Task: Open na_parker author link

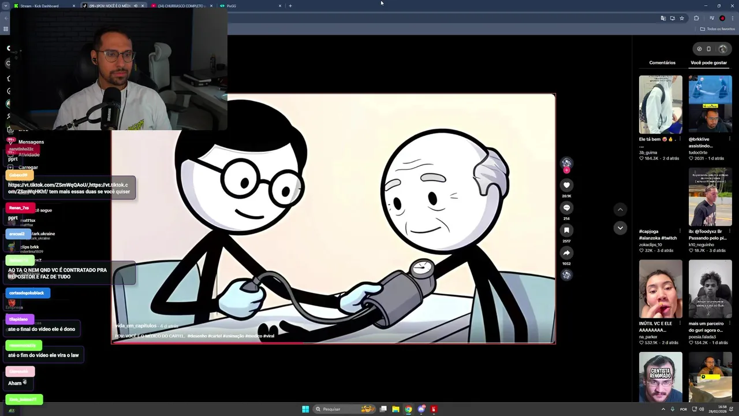Action: point(648,337)
